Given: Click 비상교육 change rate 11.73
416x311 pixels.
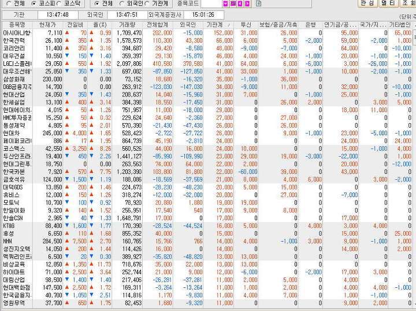Looking at the screenshot, I should pos(104,264).
